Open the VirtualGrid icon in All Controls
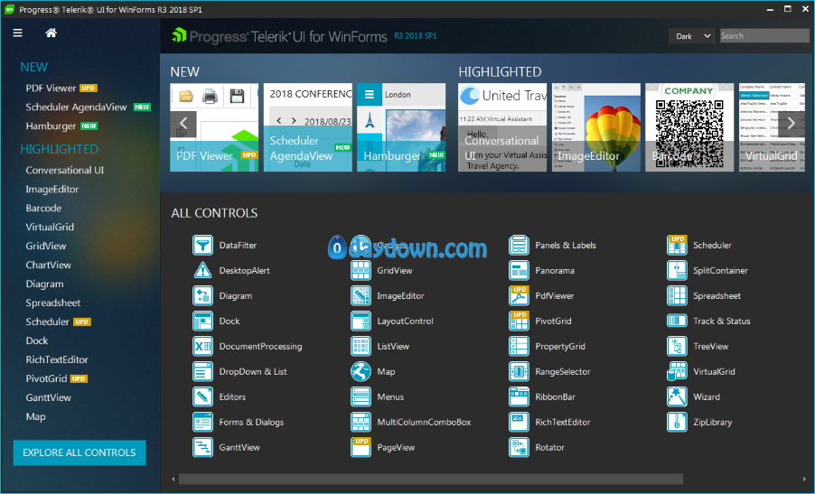Viewport: 815px width, 494px height. click(677, 371)
